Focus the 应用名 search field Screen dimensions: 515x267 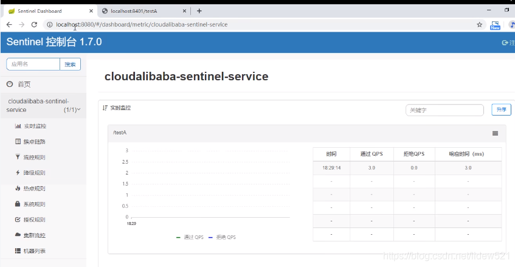coord(33,64)
